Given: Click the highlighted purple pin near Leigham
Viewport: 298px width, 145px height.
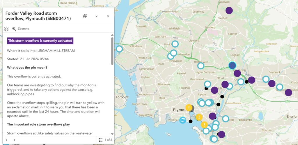Looking at the screenshot, I should 232,65.
